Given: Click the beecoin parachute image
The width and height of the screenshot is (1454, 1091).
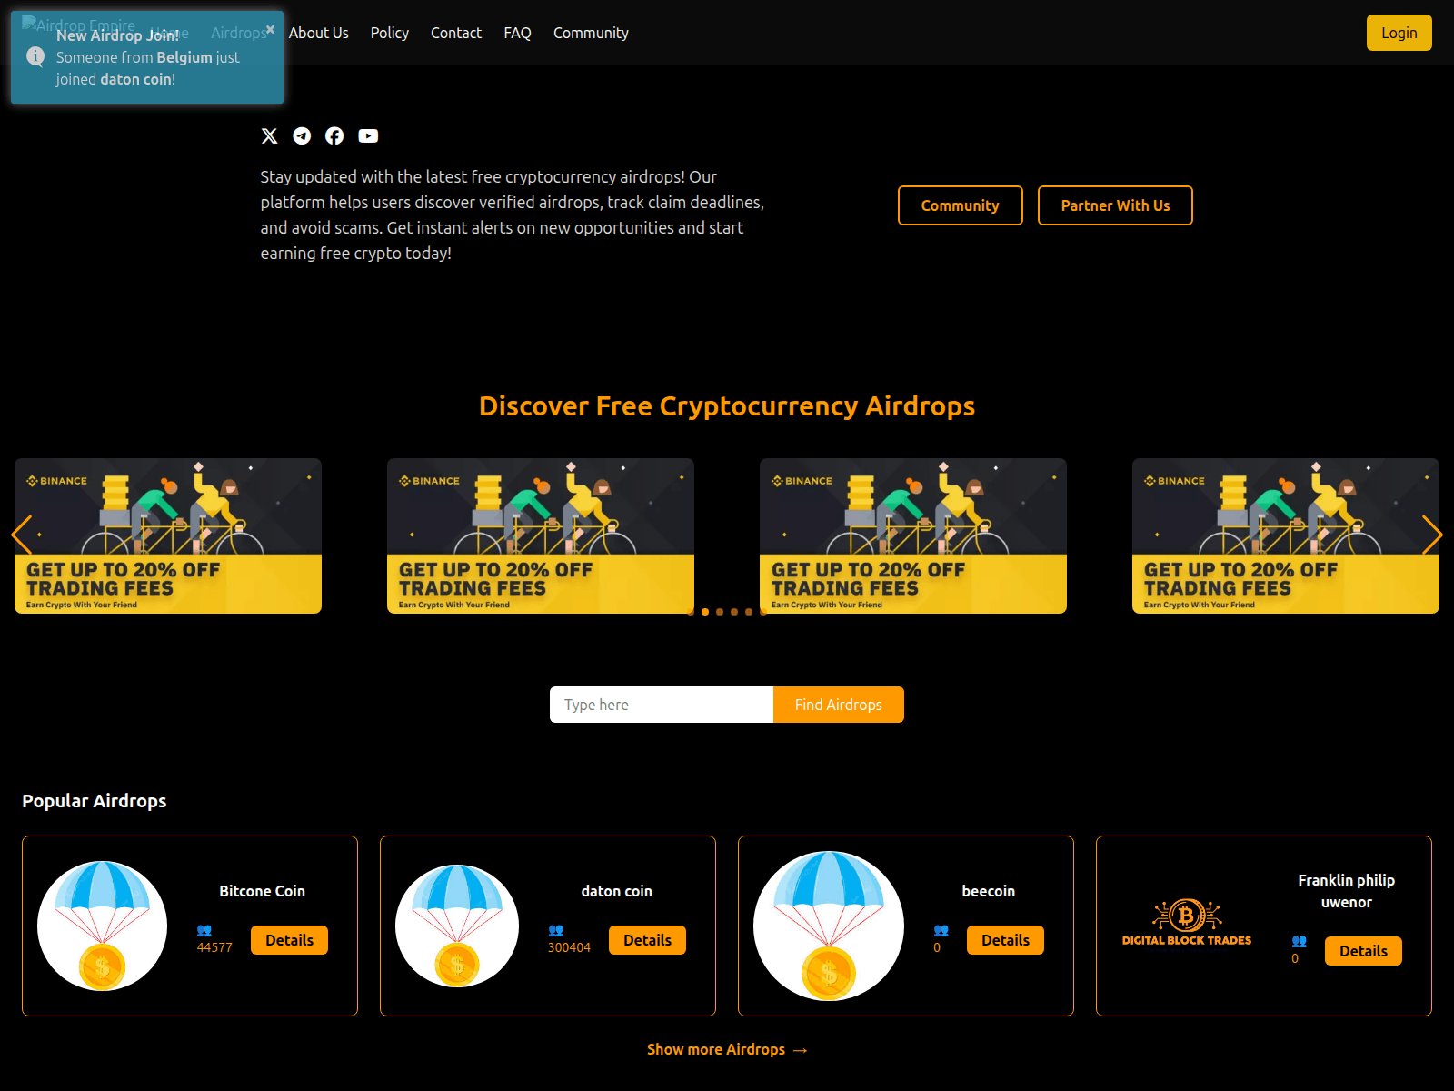Looking at the screenshot, I should [829, 926].
